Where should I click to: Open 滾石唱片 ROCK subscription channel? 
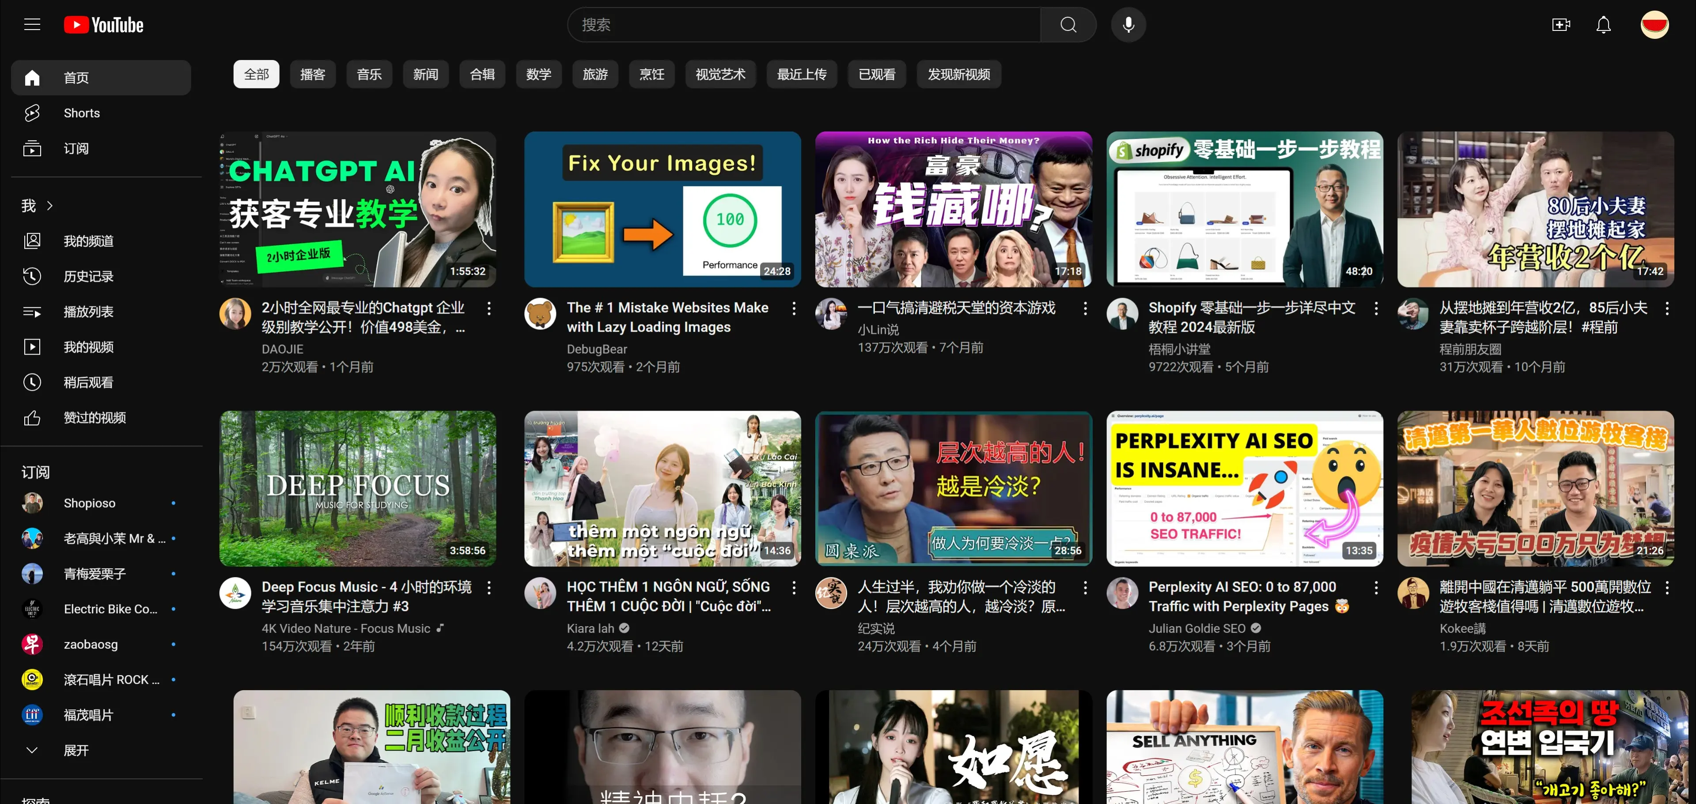pos(101,679)
